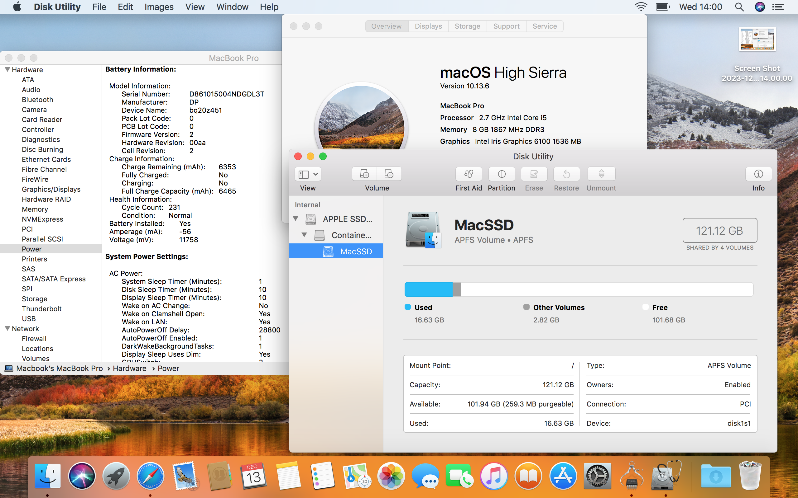Click the Partition toolbar icon
The image size is (798, 498).
(x=502, y=174)
